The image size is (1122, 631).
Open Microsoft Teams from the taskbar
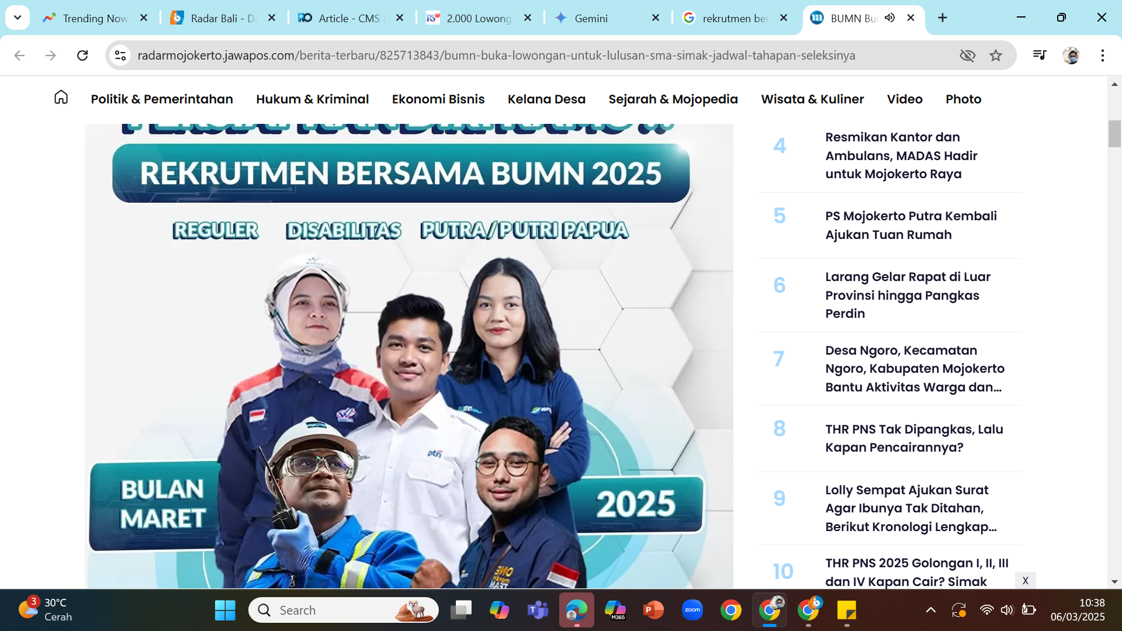538,610
